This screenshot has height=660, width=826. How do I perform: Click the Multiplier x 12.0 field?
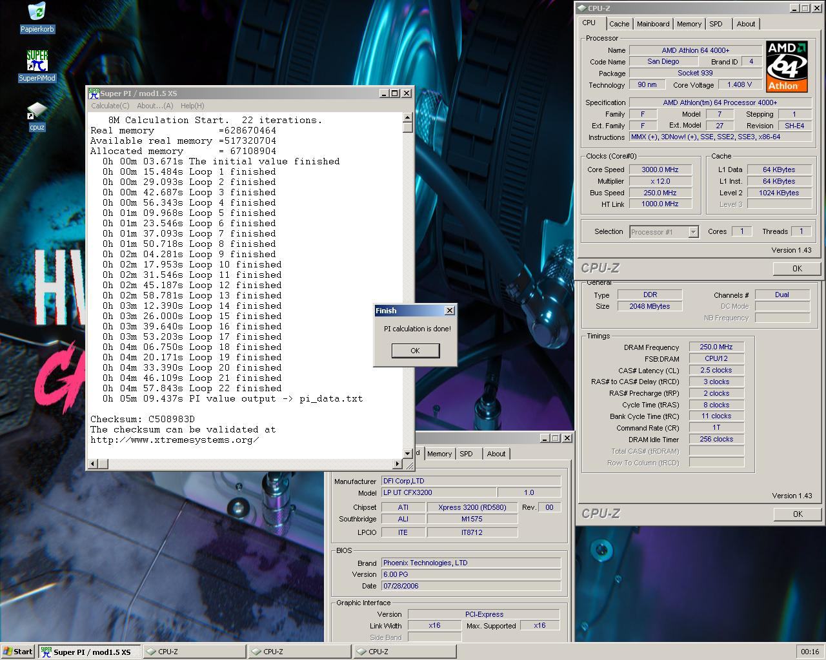click(x=661, y=181)
